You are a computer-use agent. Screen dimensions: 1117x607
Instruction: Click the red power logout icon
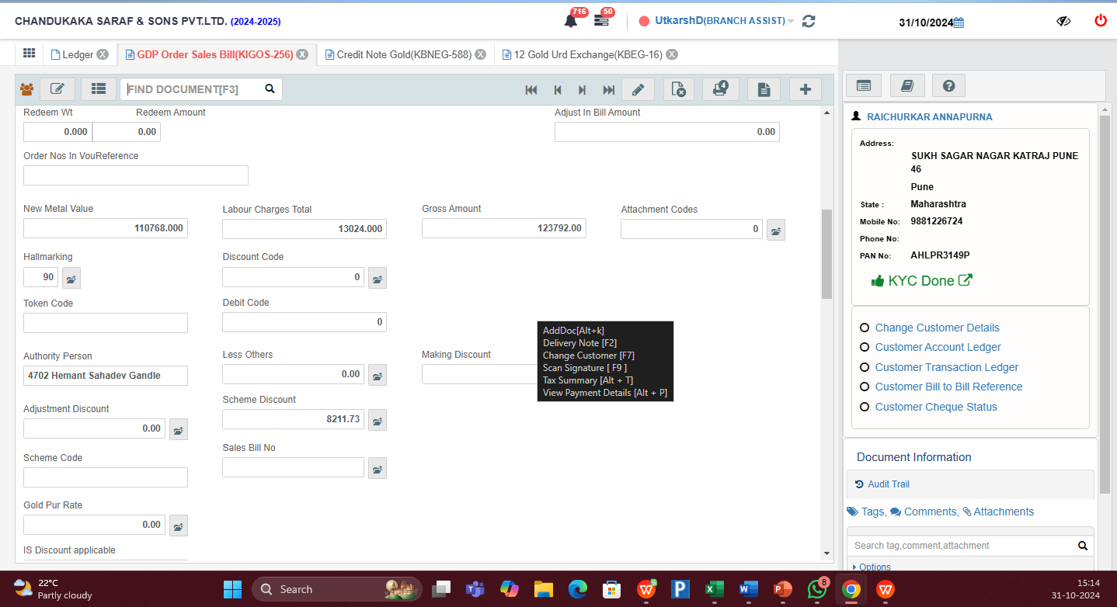[1101, 21]
